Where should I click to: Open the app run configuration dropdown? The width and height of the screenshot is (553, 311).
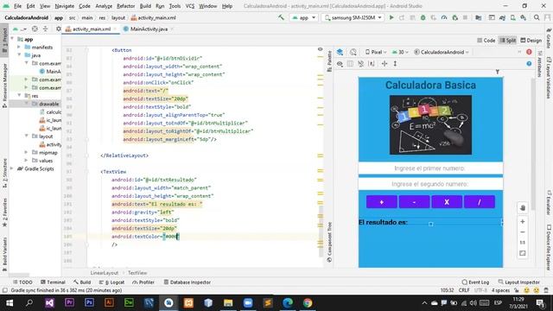pyautogui.click(x=303, y=17)
